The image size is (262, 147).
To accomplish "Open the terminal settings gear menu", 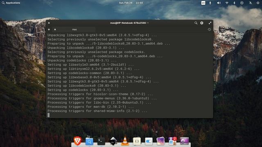I will click(202, 23).
